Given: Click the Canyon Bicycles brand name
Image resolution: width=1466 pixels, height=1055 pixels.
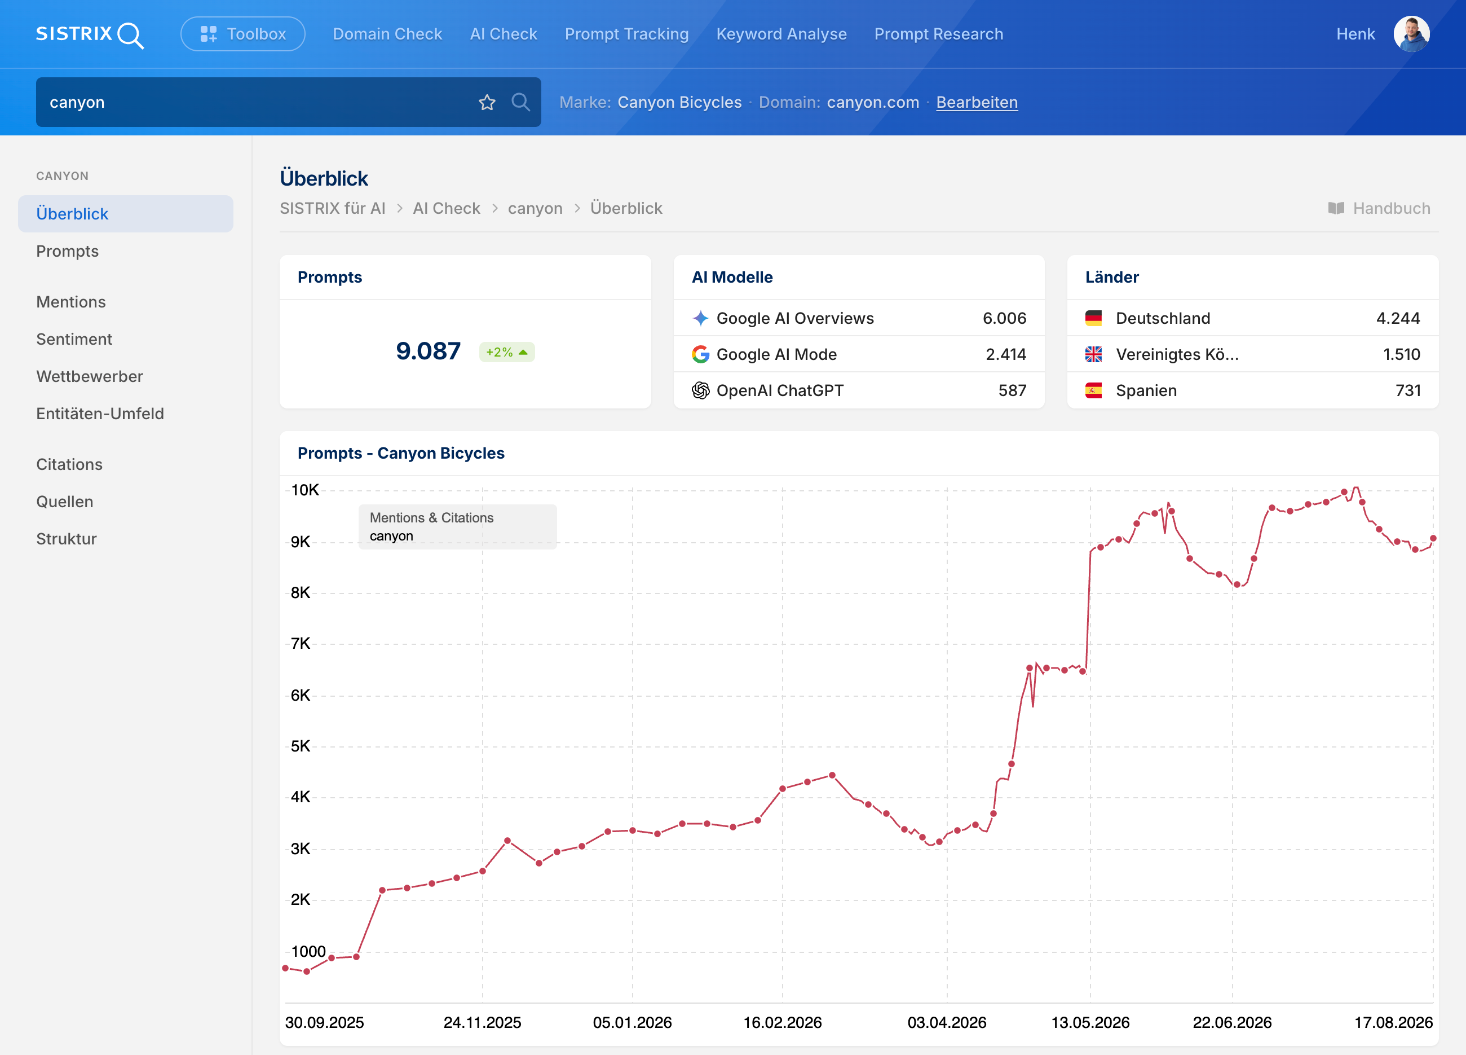Looking at the screenshot, I should [679, 102].
